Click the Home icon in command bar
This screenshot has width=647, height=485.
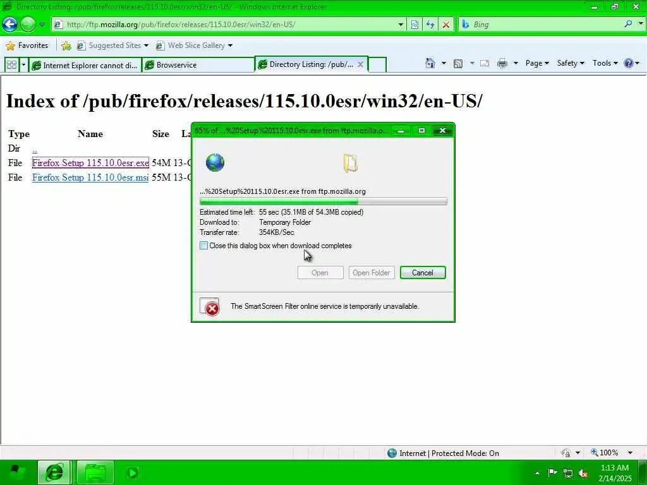point(430,63)
